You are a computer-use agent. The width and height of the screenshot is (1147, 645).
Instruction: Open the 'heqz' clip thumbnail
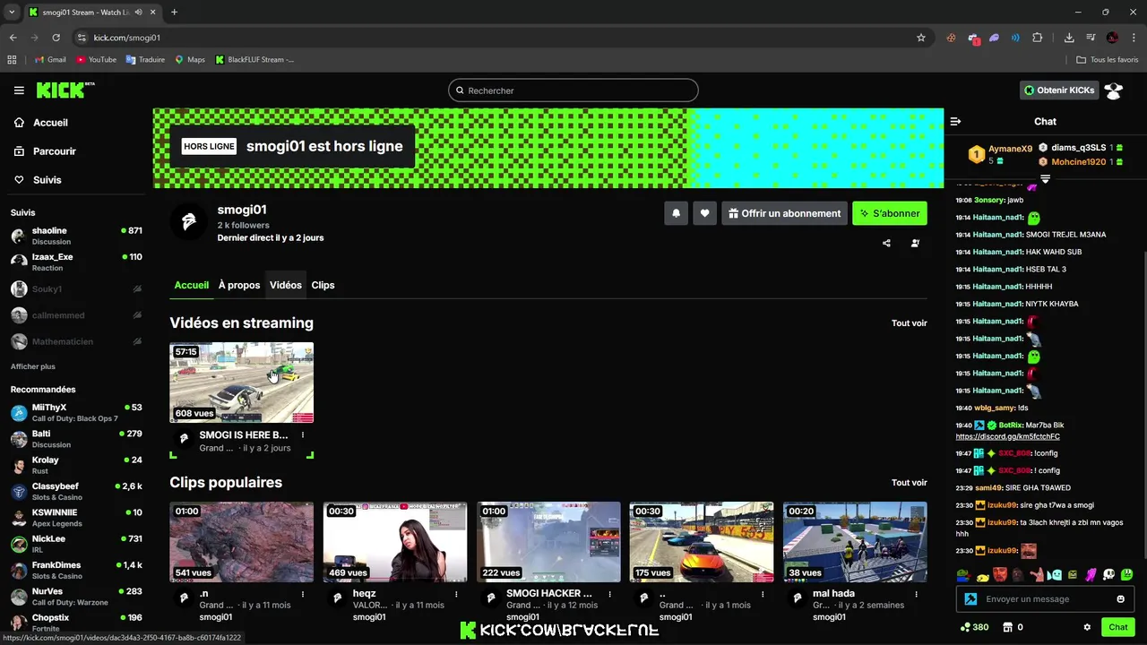(x=395, y=542)
